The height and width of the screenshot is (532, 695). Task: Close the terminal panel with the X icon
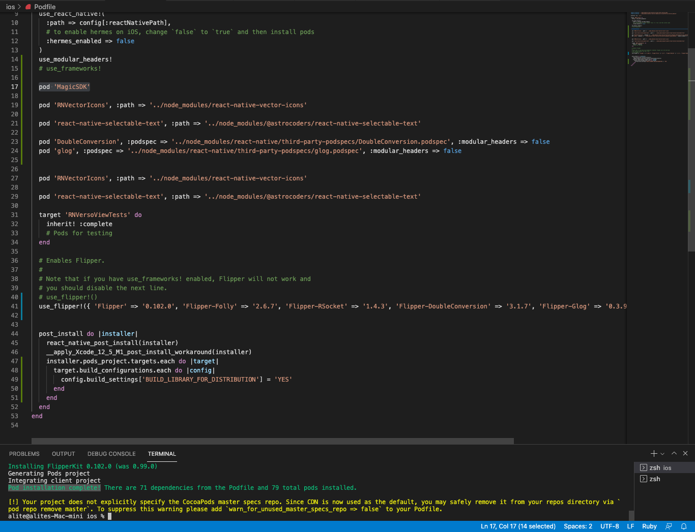pos(685,453)
